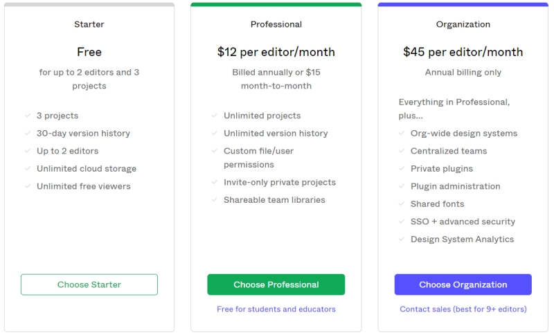Click checkmark beside Shareable team libraries
Image resolution: width=554 pixels, height=335 pixels.
click(214, 200)
